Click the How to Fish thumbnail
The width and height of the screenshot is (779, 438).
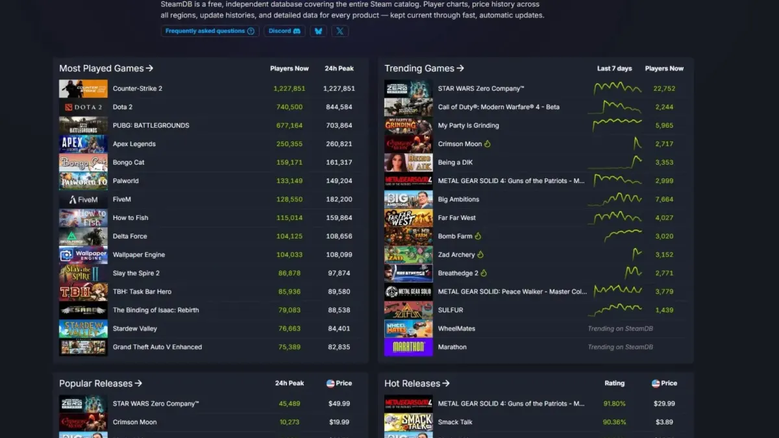(x=83, y=218)
